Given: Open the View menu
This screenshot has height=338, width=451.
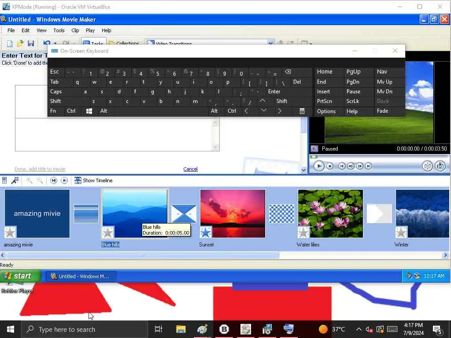Looking at the screenshot, I should click(41, 30).
